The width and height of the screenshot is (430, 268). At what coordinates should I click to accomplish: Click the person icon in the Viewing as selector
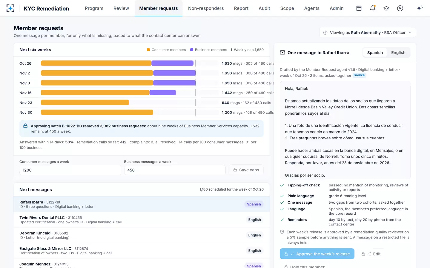pos(325,33)
